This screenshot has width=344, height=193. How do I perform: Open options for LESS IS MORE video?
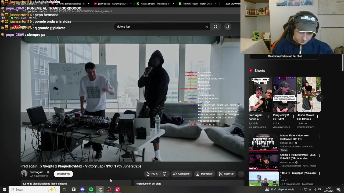[x=319, y=155]
